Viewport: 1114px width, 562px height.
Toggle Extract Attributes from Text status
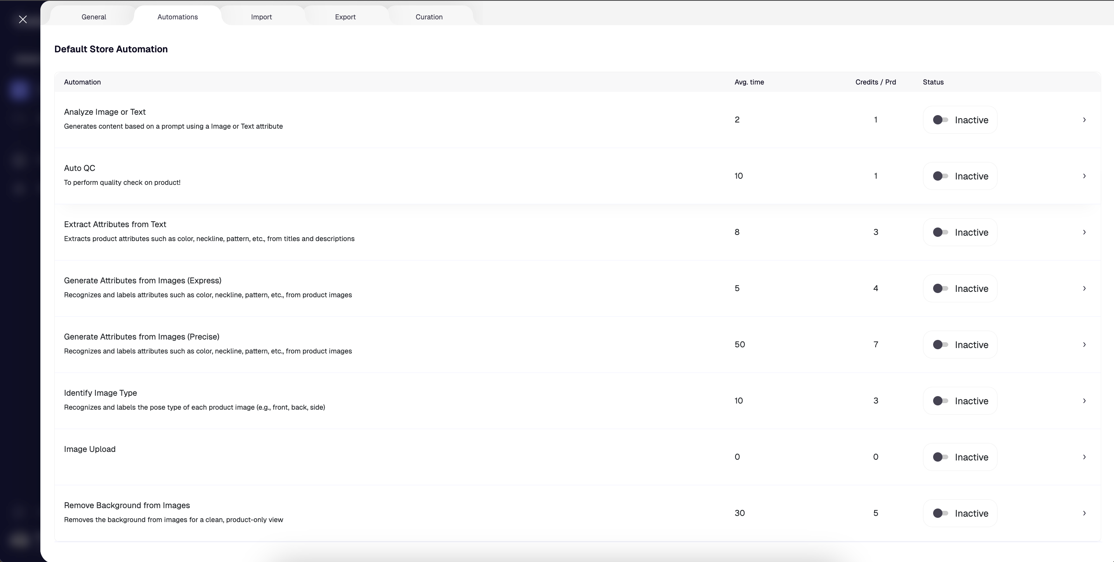[940, 233]
